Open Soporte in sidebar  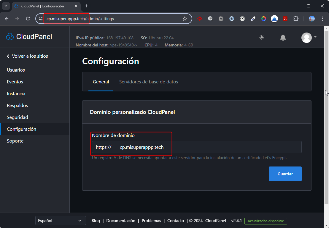pyautogui.click(x=15, y=141)
